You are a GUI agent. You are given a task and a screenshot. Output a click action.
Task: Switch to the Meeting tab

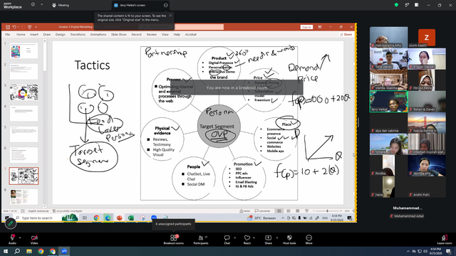tap(61, 5)
